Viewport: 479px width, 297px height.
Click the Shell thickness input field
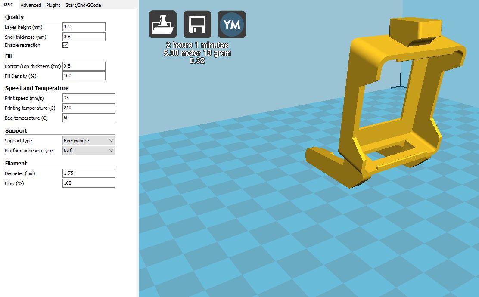[x=84, y=37]
